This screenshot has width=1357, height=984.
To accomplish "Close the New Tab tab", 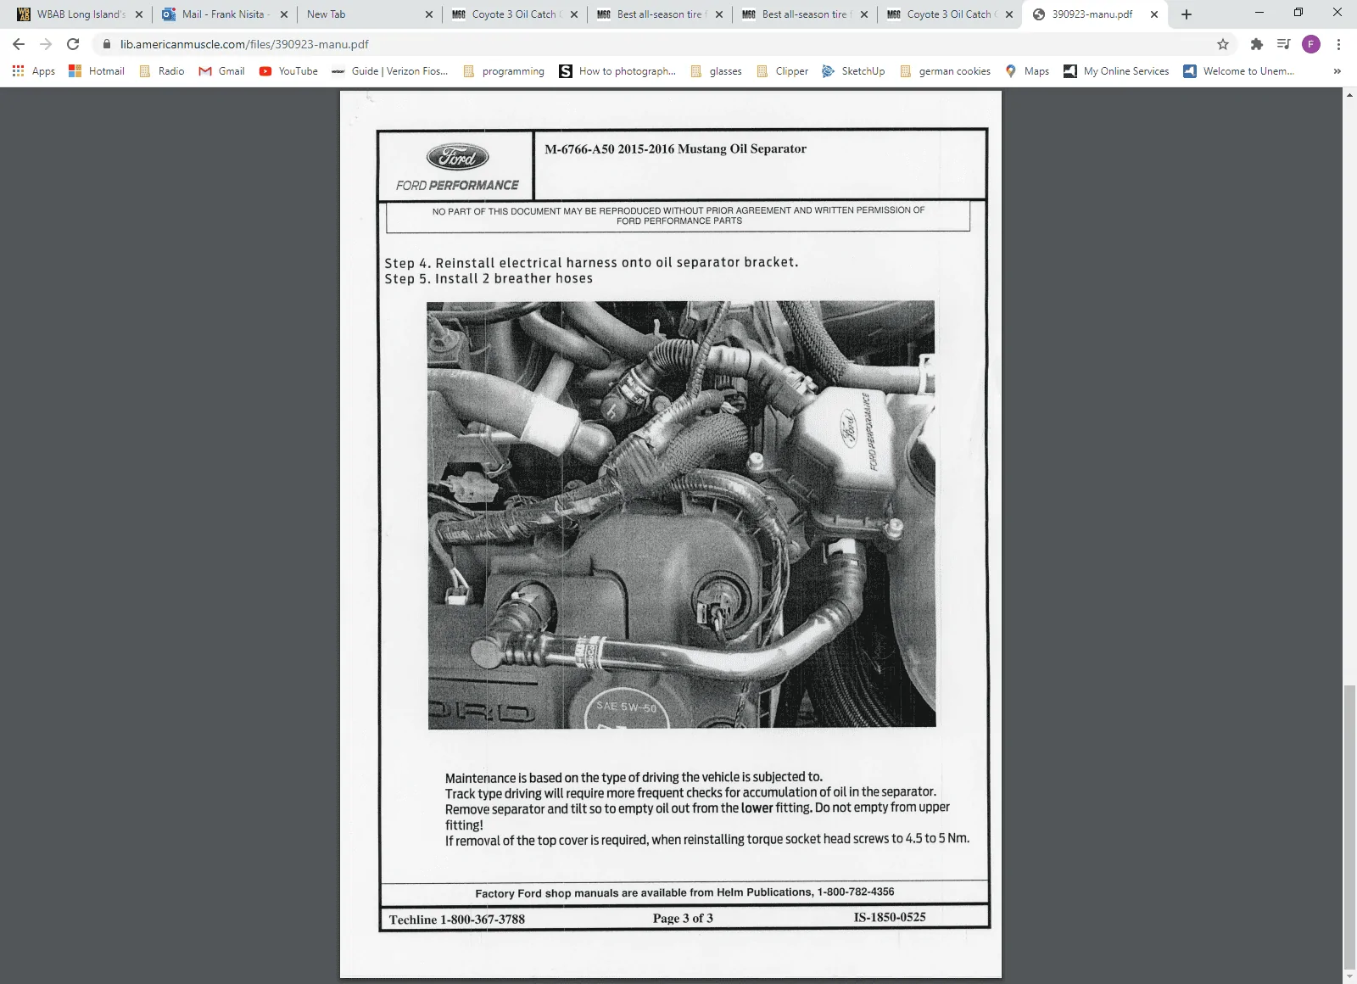I will click(429, 14).
